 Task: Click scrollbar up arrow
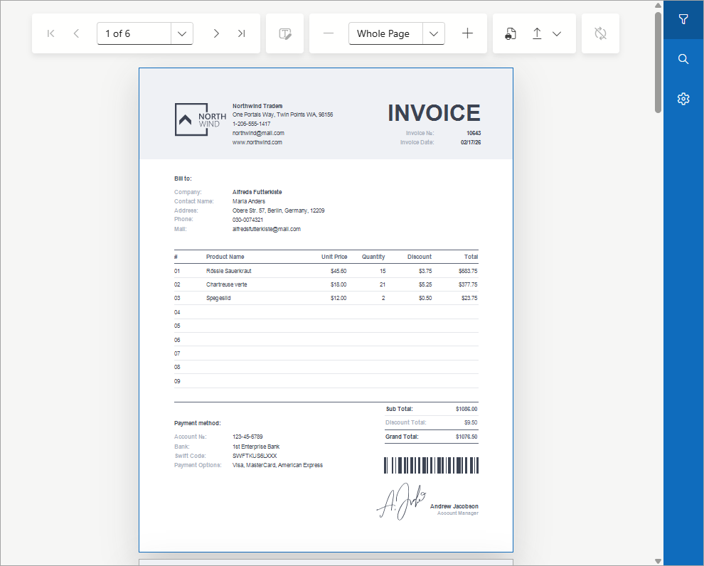(x=658, y=5)
